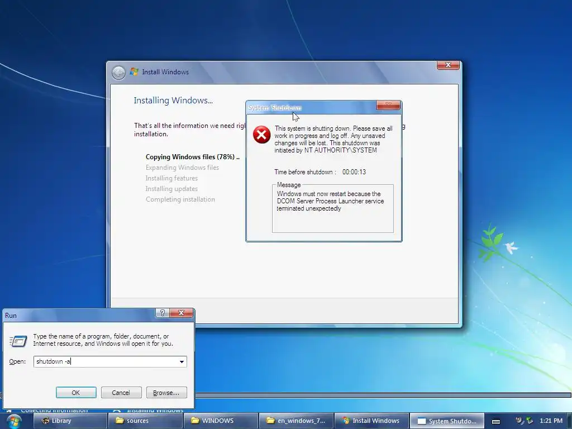Click the 'Installing Windows...' heading
Viewport: 572px width, 429px height.
click(173, 101)
